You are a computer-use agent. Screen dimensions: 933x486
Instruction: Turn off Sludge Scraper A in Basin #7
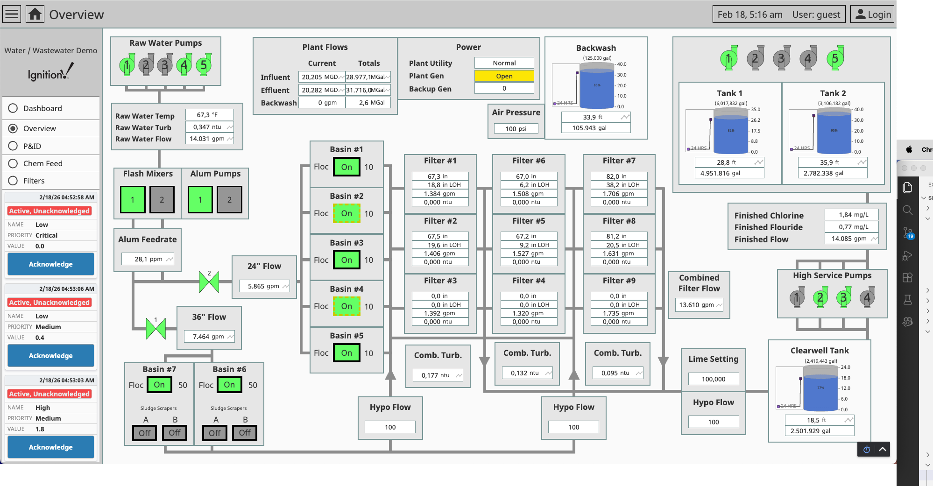(144, 432)
